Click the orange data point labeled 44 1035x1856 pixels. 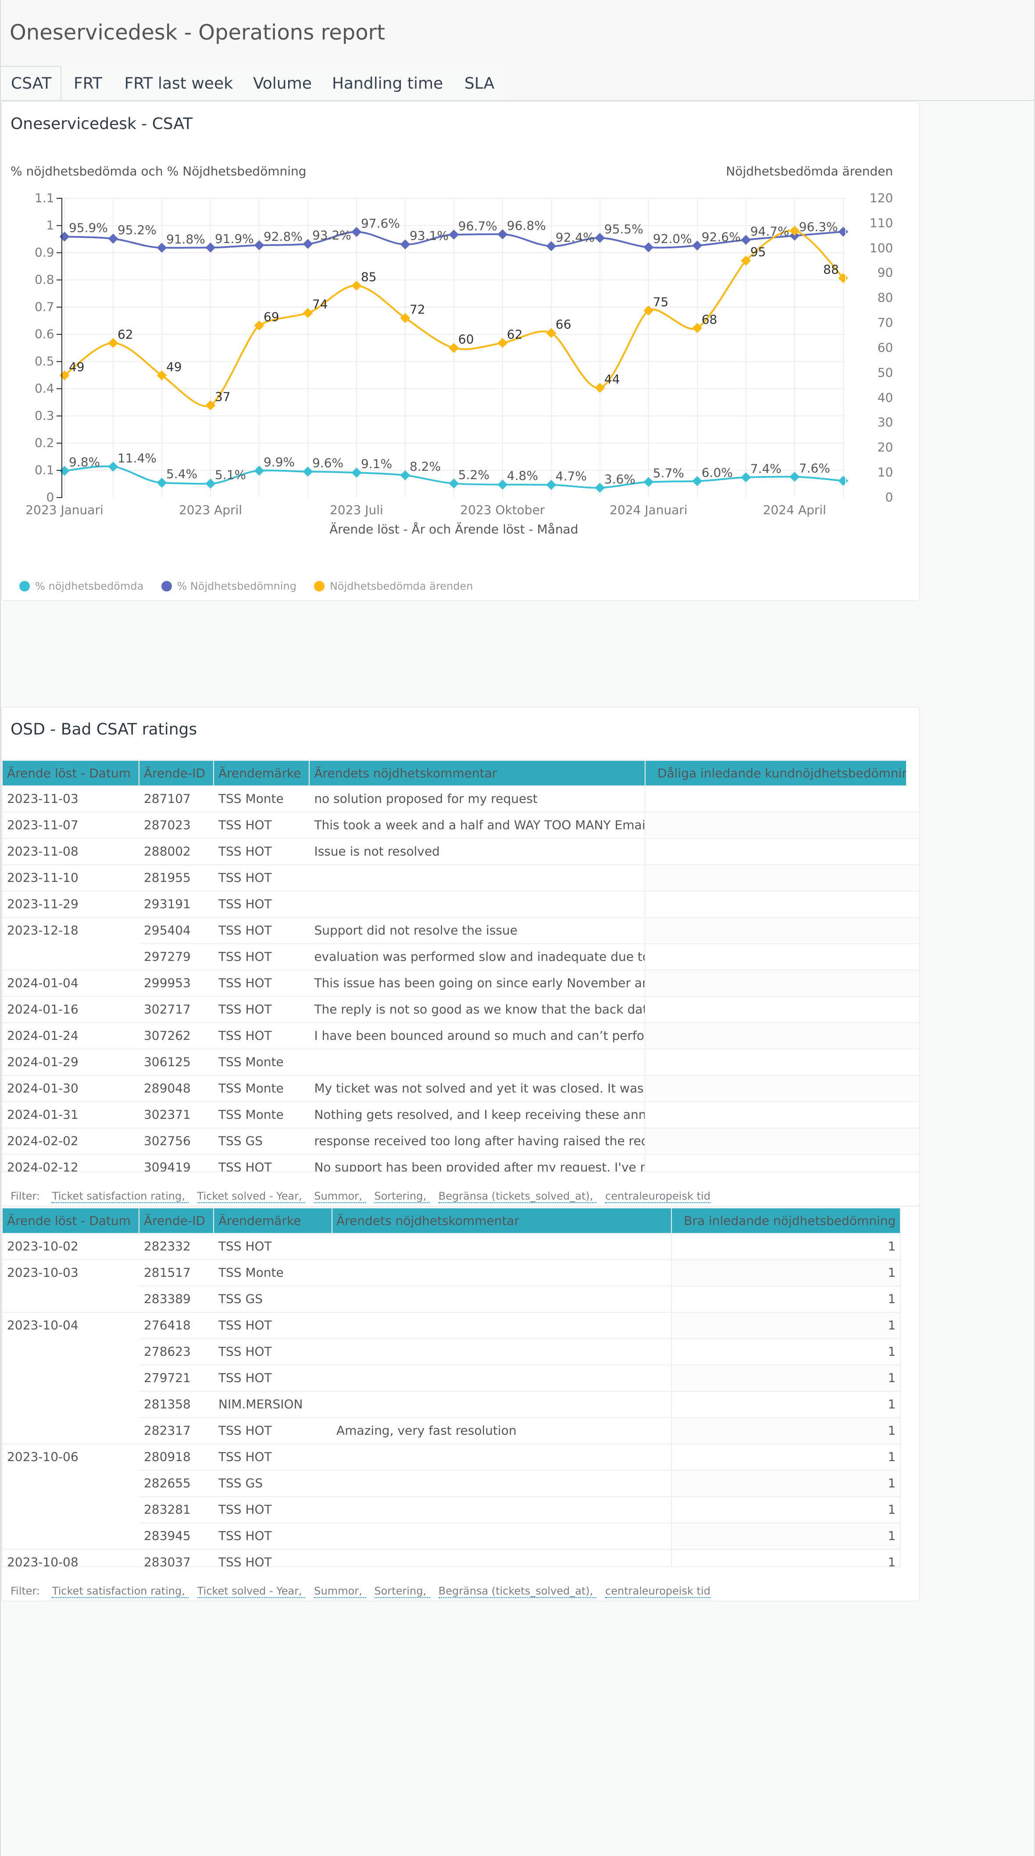click(600, 387)
